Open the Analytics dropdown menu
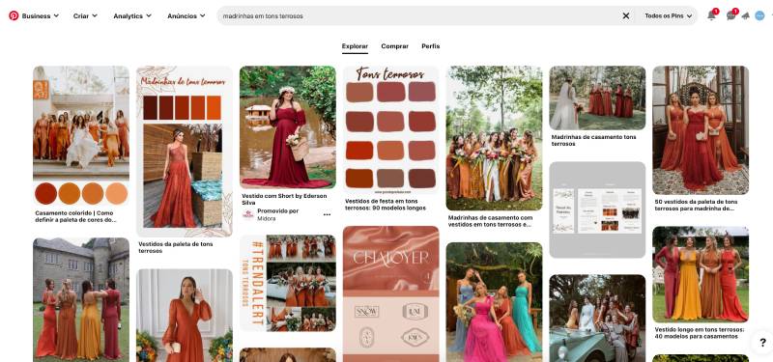The height and width of the screenshot is (362, 773). click(132, 15)
